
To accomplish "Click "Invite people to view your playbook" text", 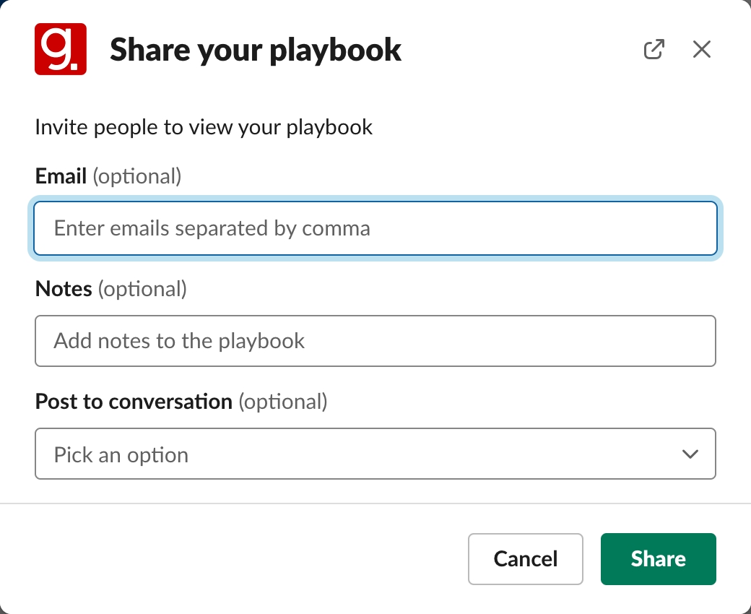I will (x=204, y=128).
